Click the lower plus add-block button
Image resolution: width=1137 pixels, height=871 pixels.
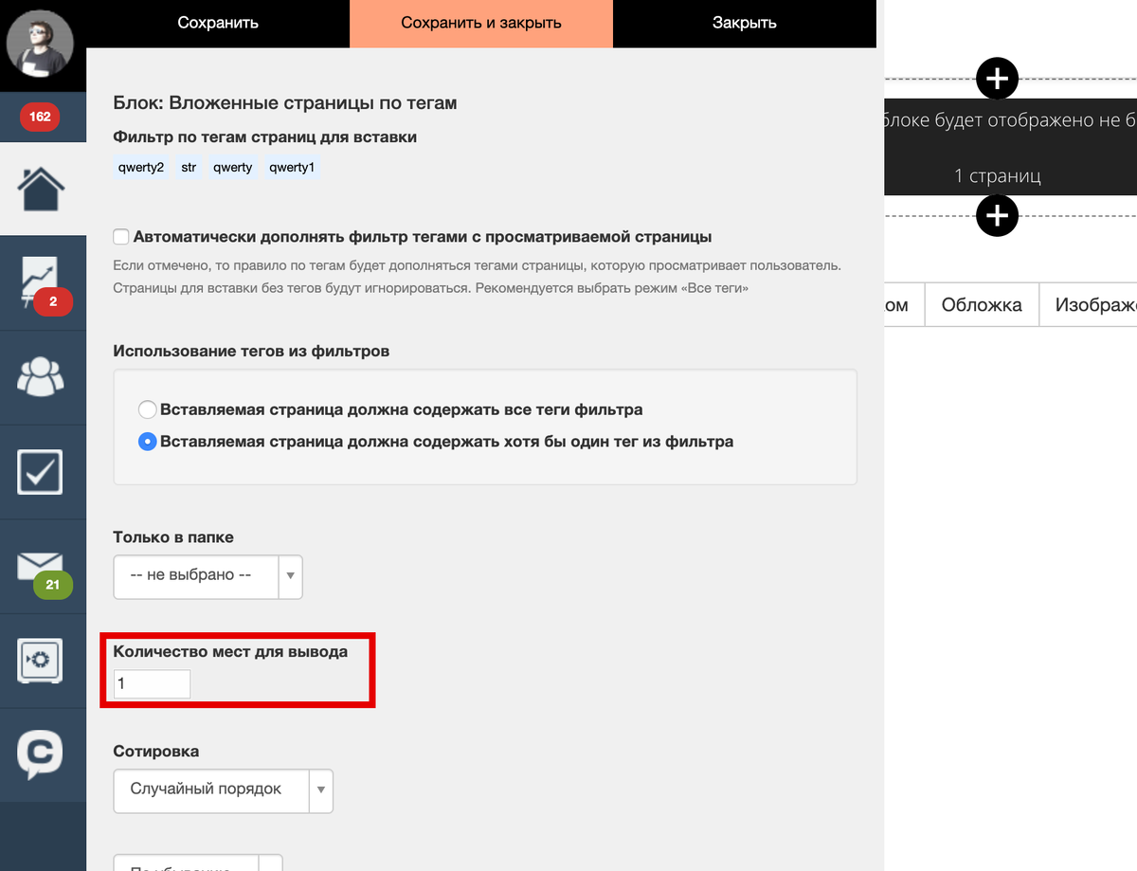997,216
